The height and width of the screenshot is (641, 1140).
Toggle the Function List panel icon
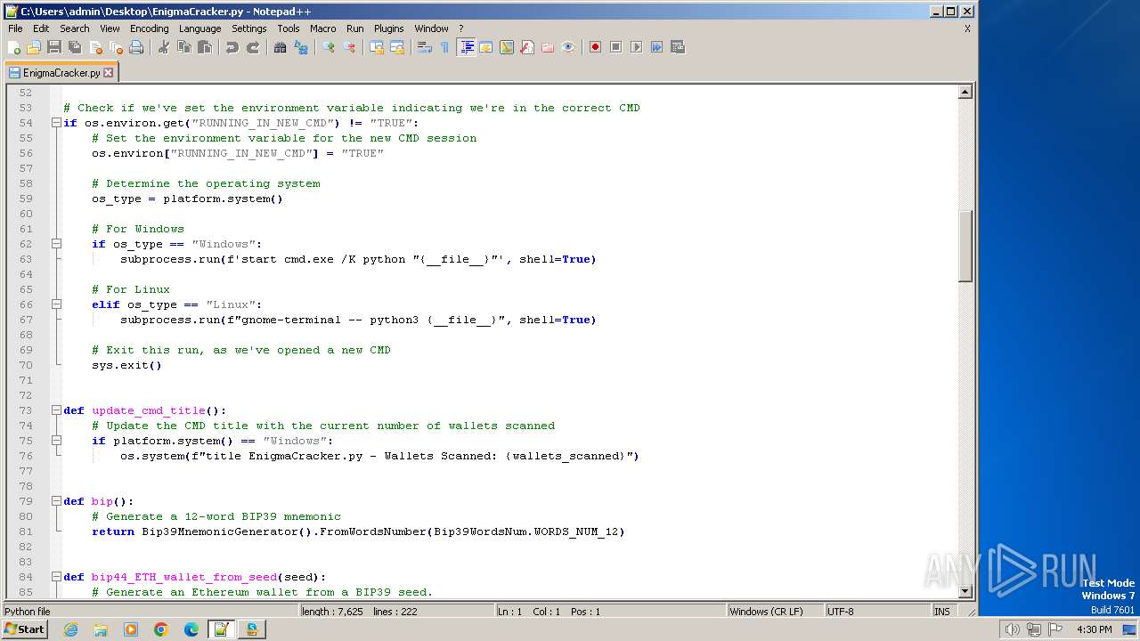point(527,47)
